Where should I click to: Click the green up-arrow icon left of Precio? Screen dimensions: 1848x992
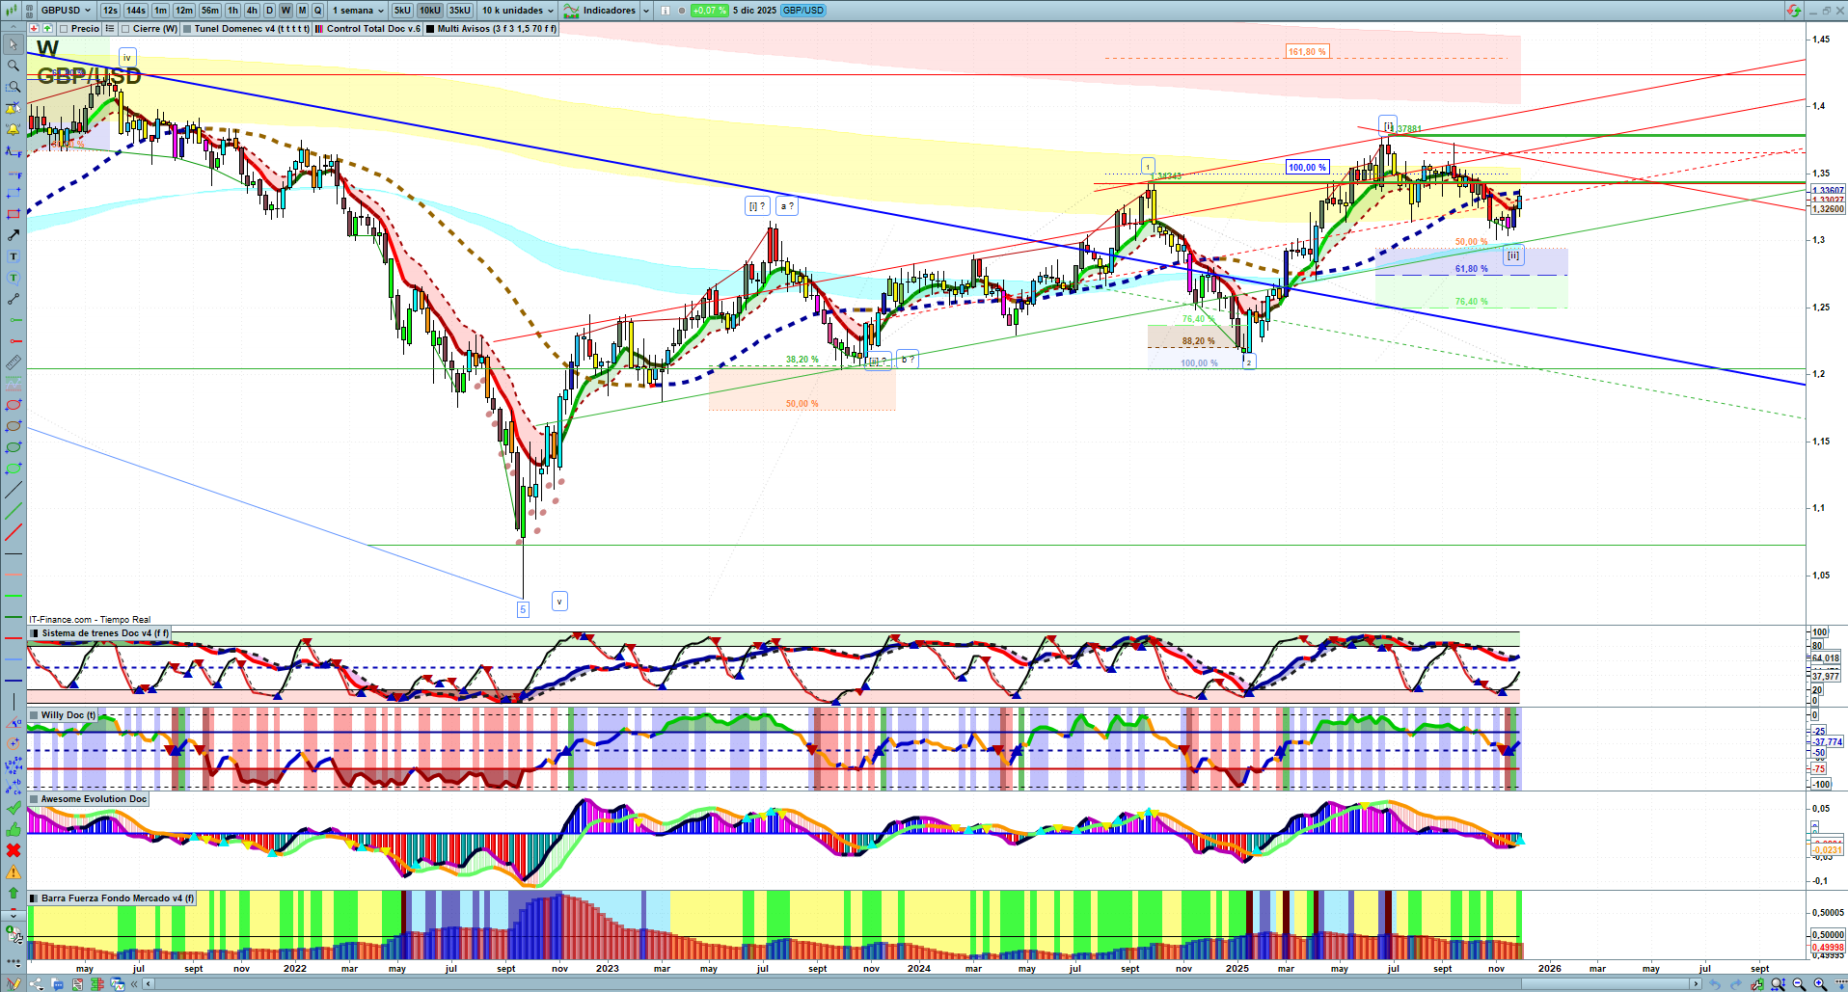point(47,29)
